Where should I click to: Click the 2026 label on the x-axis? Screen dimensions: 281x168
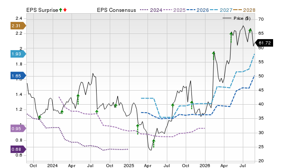[x=205, y=165]
